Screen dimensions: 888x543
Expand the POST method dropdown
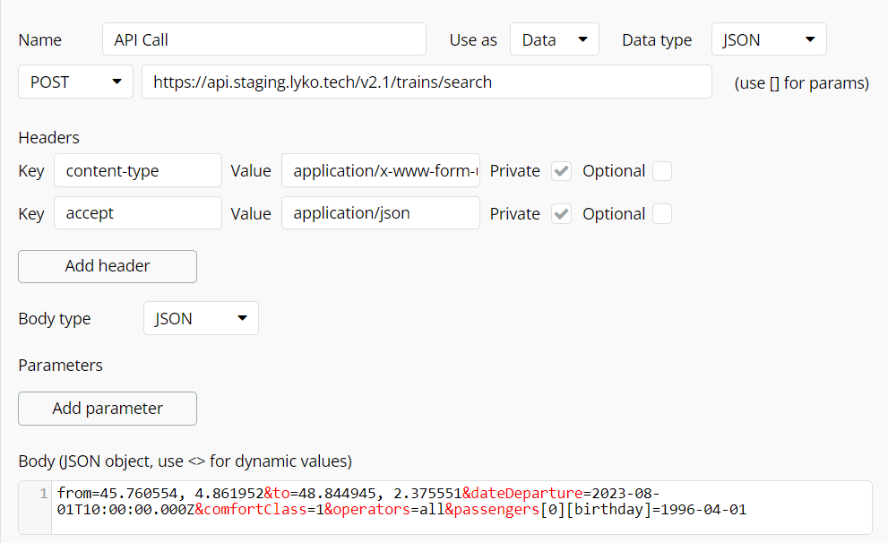pyautogui.click(x=75, y=82)
